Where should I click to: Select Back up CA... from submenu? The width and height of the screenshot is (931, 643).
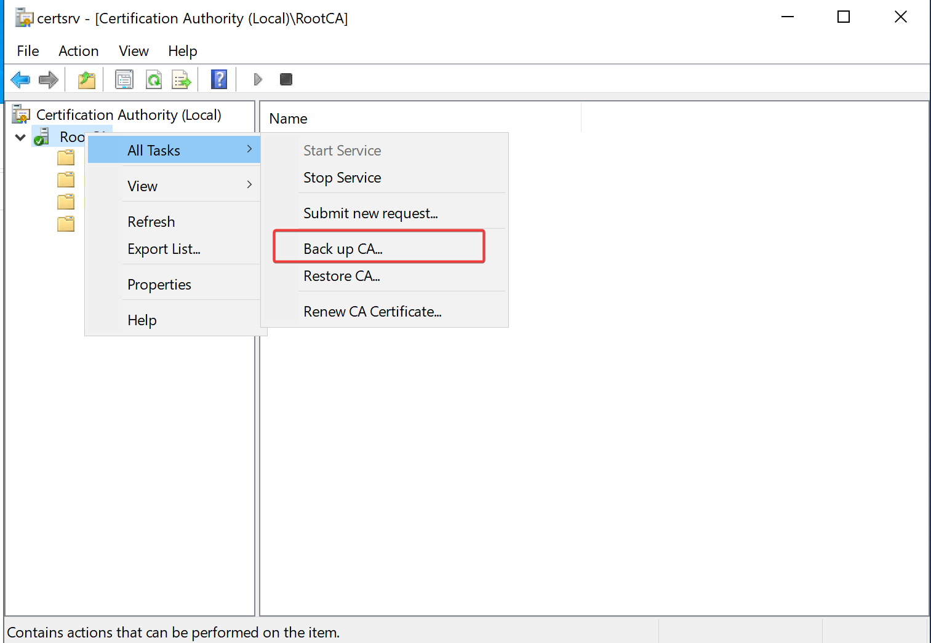point(343,248)
